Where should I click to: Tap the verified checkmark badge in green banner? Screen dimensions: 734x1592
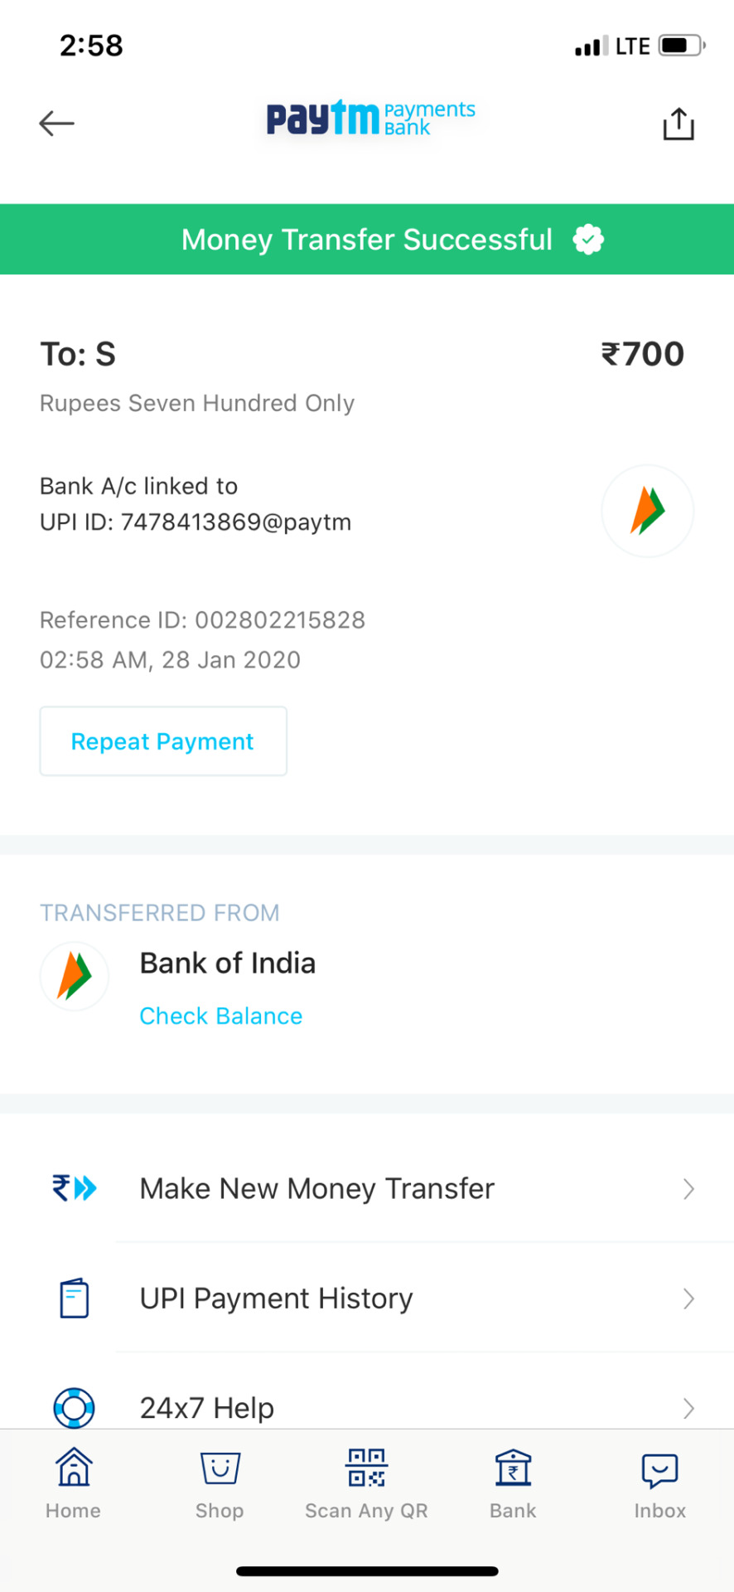pos(588,240)
